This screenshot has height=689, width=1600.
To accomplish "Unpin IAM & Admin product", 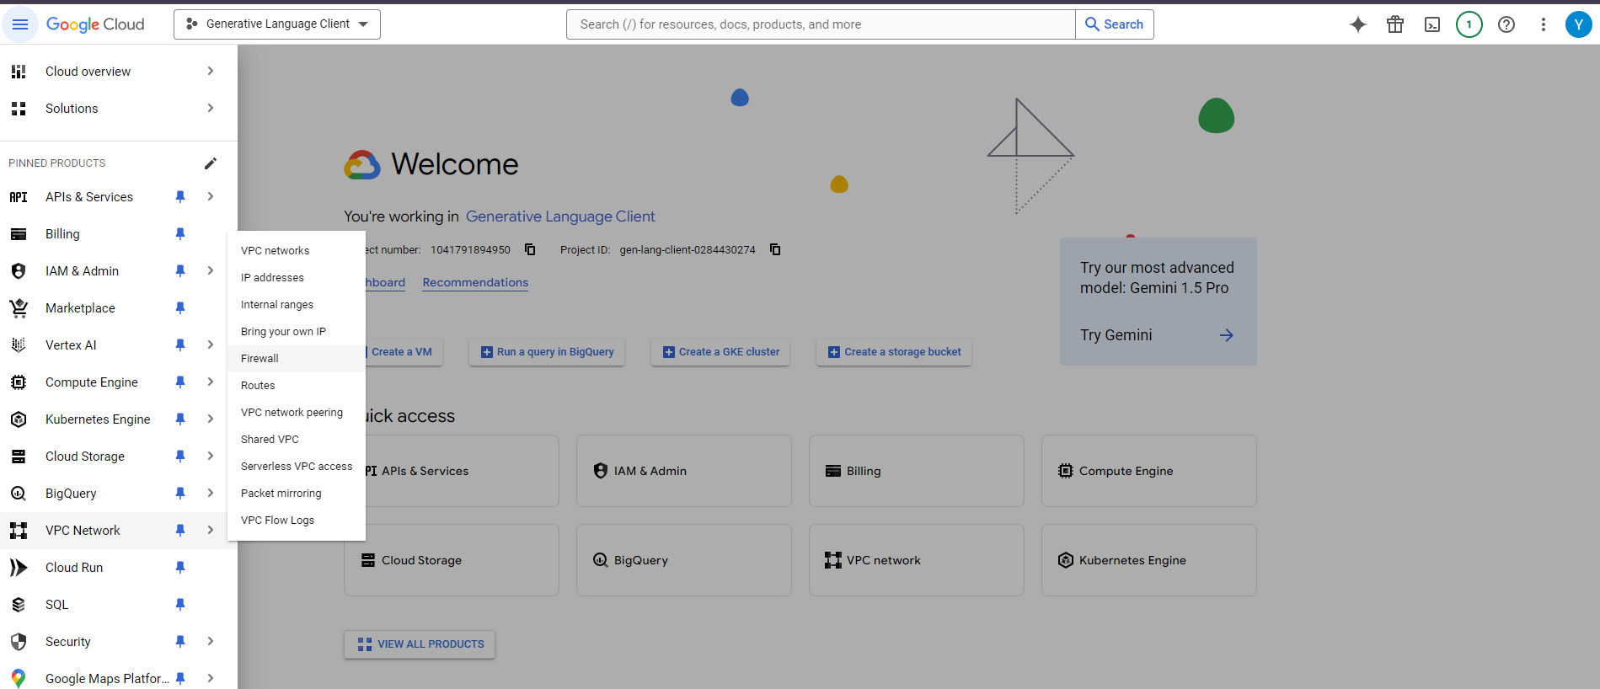I will 180,271.
